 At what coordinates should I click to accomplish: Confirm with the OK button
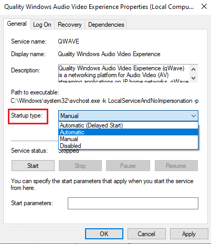104,234
